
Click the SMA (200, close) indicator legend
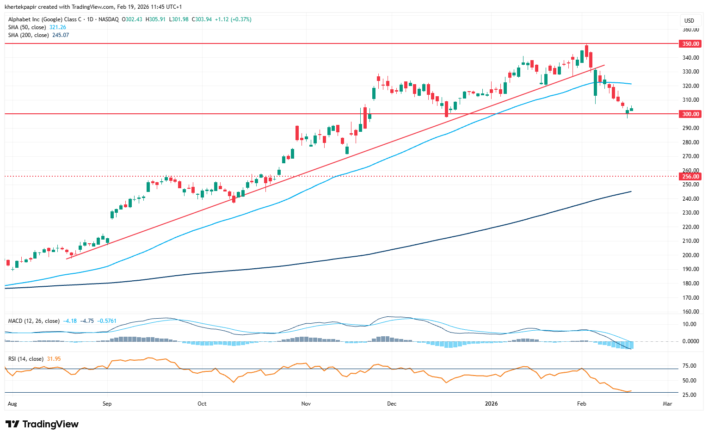click(x=28, y=35)
